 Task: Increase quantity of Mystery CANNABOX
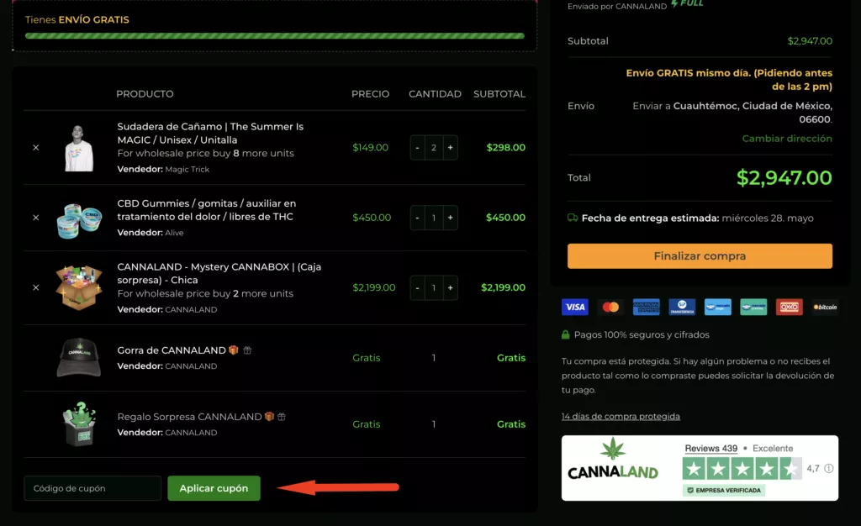(451, 287)
